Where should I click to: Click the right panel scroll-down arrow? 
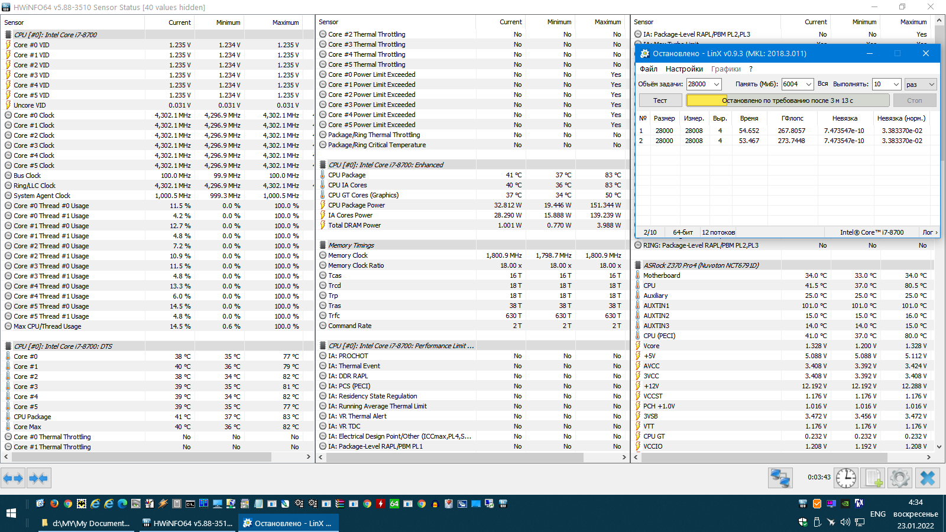click(939, 447)
